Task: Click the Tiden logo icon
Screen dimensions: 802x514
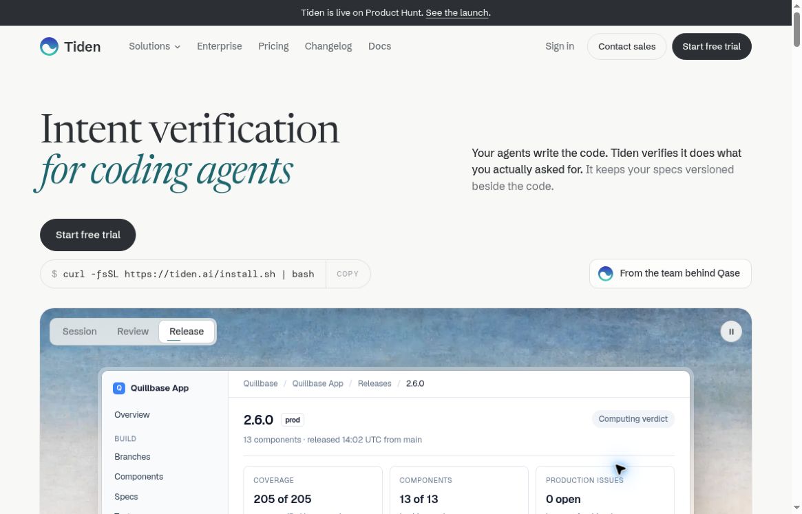Action: click(49, 47)
